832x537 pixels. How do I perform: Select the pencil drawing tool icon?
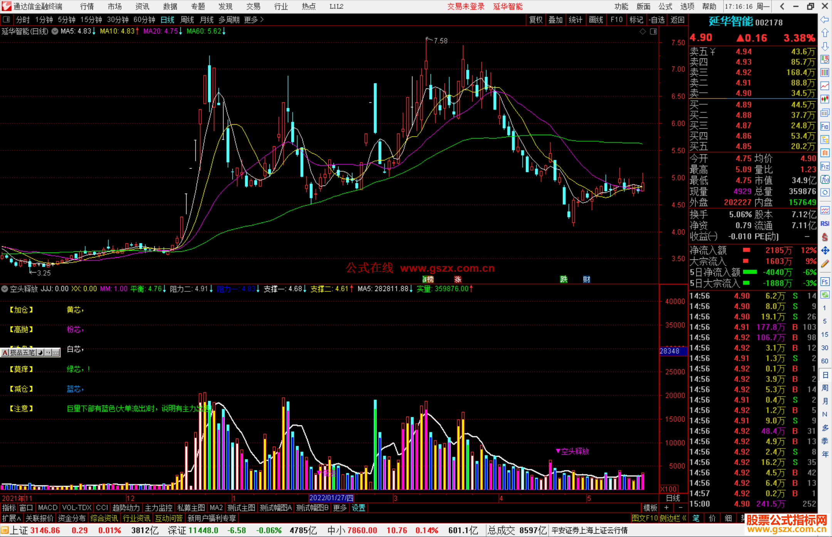(825, 264)
